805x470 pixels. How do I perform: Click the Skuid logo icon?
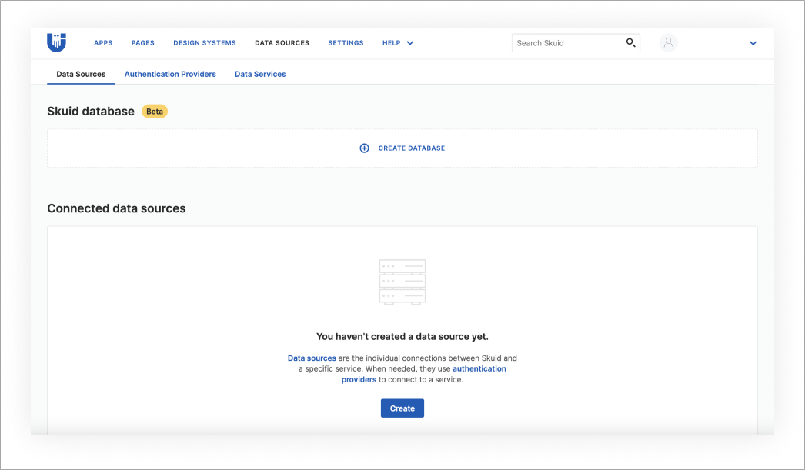(x=56, y=42)
